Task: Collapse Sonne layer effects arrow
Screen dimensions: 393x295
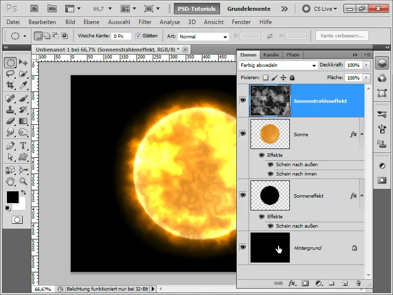Action: click(362, 134)
